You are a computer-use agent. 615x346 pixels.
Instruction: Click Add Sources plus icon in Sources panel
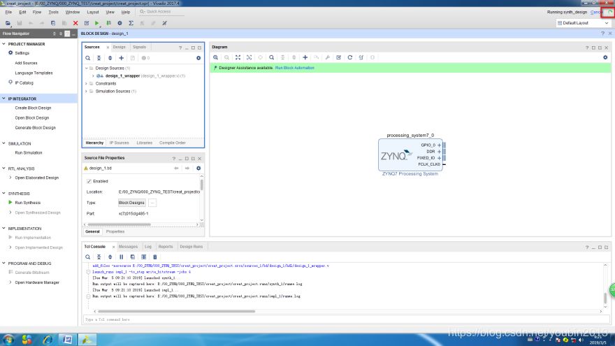coord(121,58)
